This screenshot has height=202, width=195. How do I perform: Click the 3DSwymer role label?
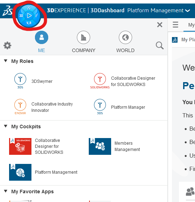(x=42, y=81)
